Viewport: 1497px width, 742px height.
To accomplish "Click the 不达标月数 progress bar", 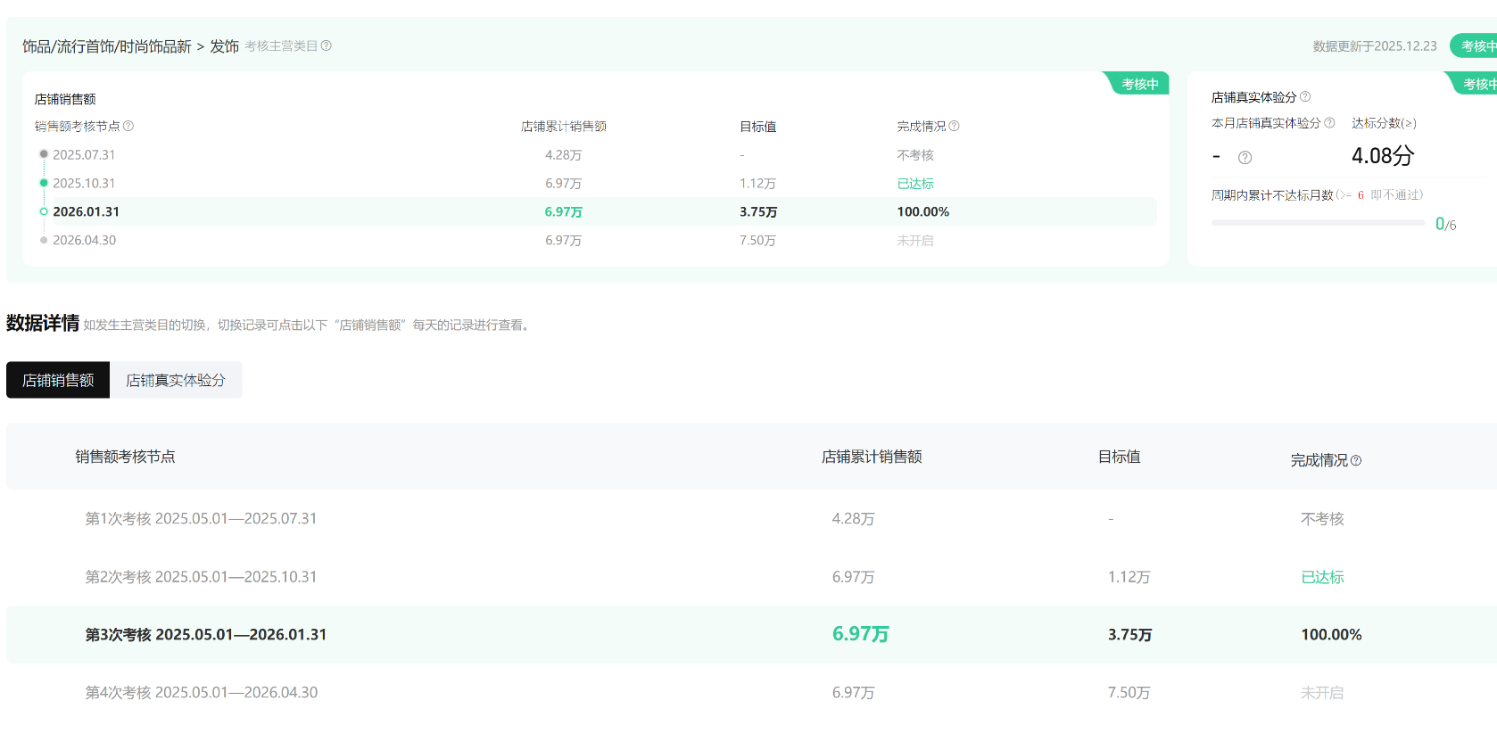I will click(1317, 223).
